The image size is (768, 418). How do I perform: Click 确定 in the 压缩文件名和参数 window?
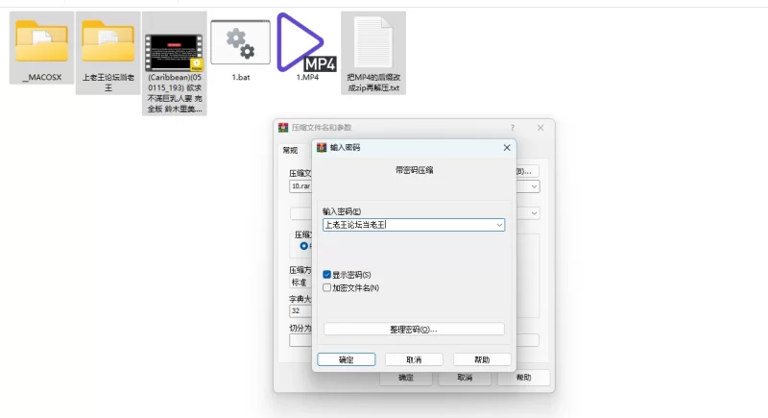click(x=406, y=378)
